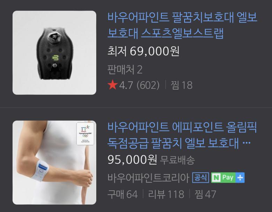Click the 공식 official seller badge

[x=201, y=177]
